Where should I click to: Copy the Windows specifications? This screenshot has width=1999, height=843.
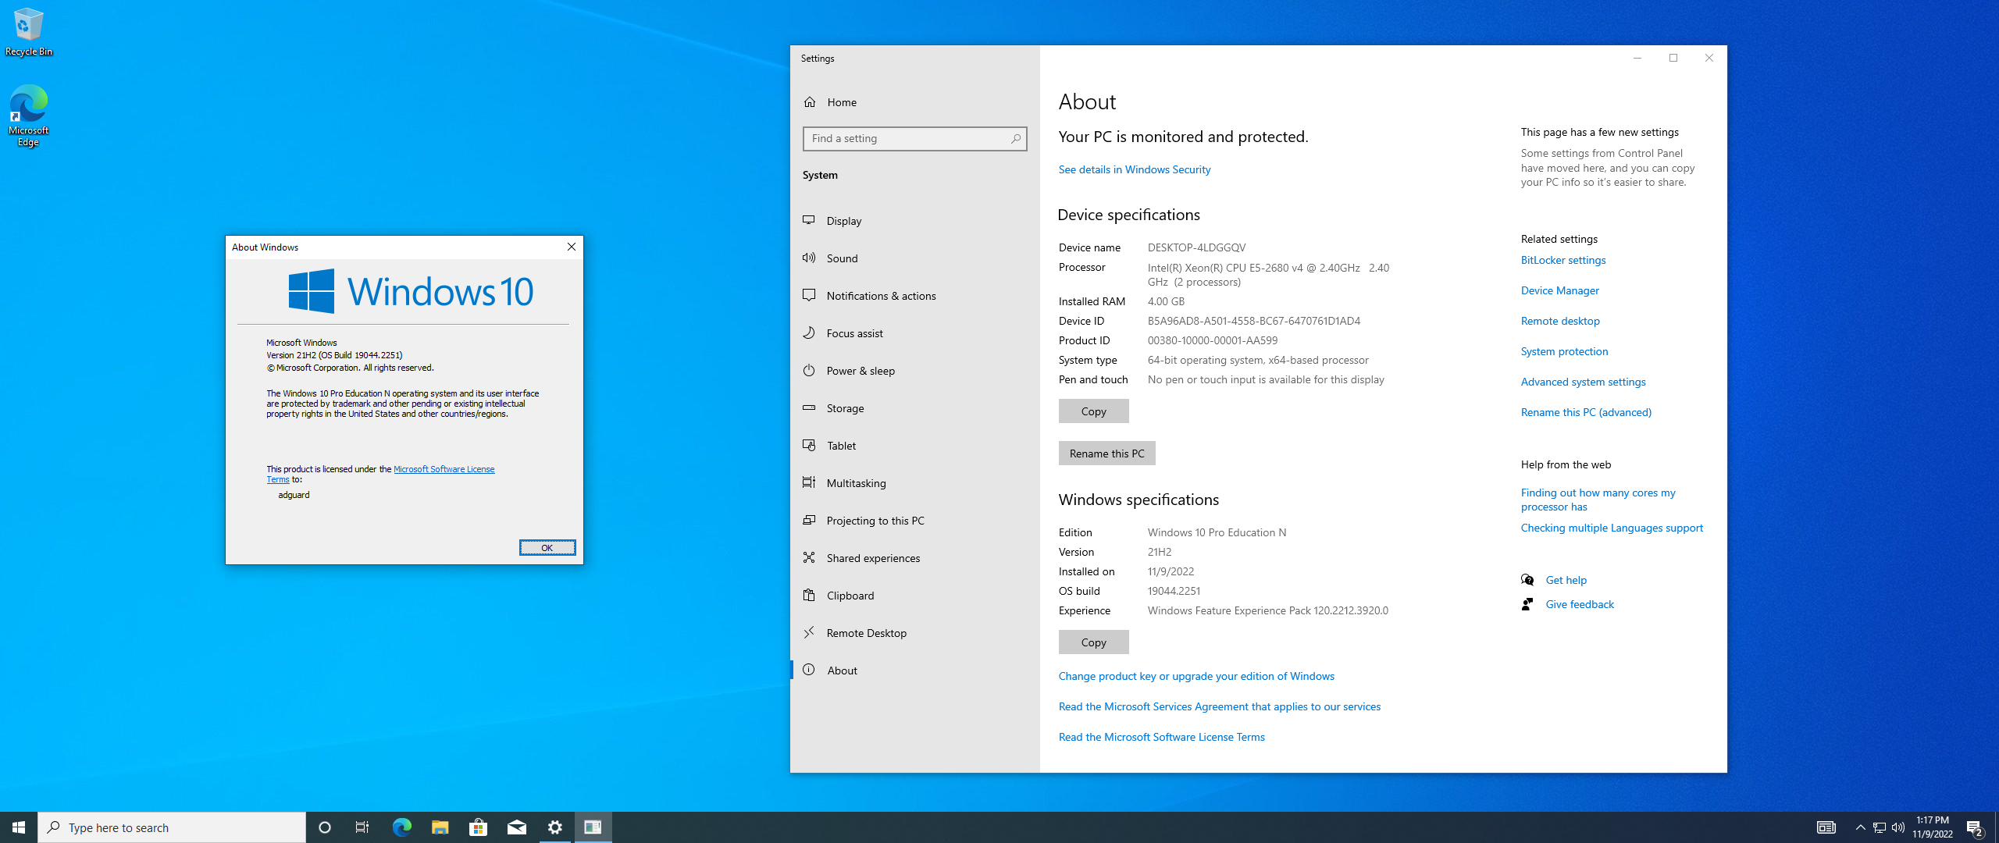(x=1093, y=642)
